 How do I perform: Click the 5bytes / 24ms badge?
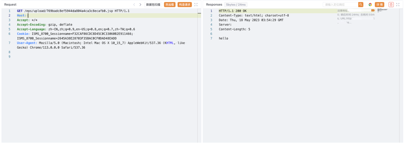236,5
